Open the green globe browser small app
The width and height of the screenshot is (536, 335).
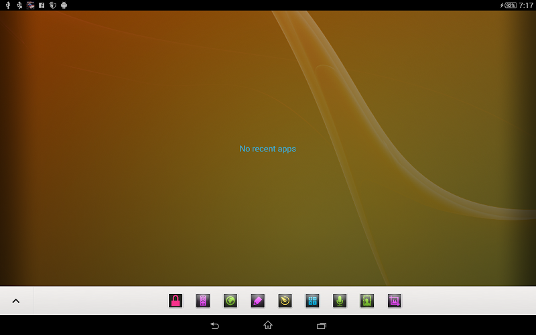(230, 301)
